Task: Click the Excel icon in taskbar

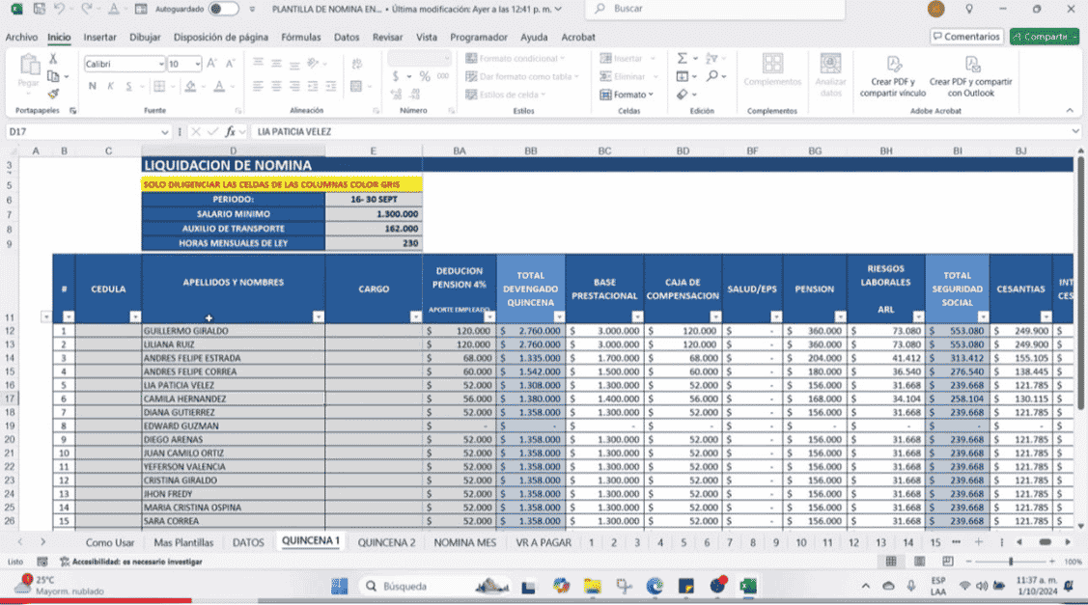Action: [748, 587]
